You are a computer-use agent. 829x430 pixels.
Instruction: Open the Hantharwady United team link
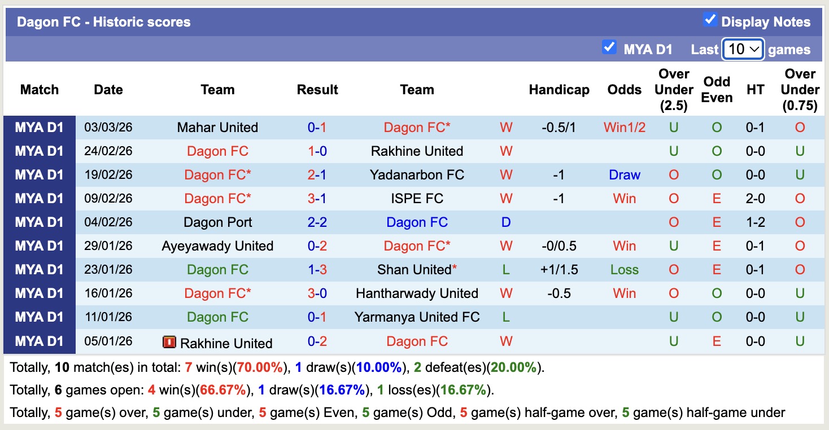click(x=417, y=293)
